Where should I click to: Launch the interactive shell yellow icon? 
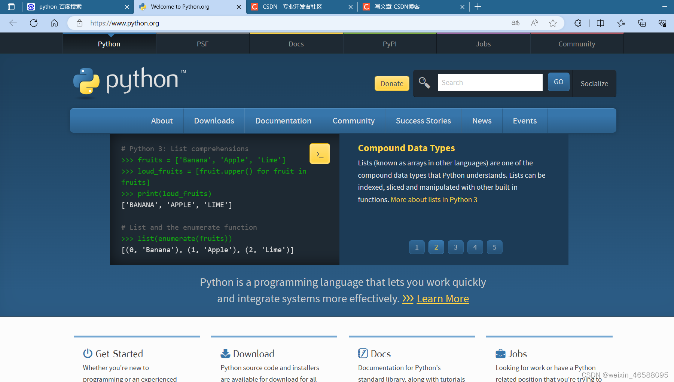click(320, 154)
